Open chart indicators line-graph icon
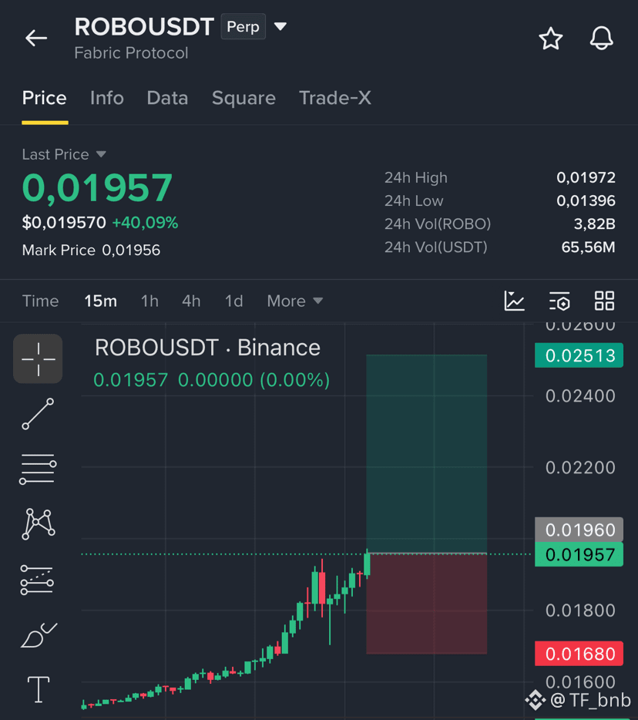The image size is (638, 720). [x=514, y=301]
